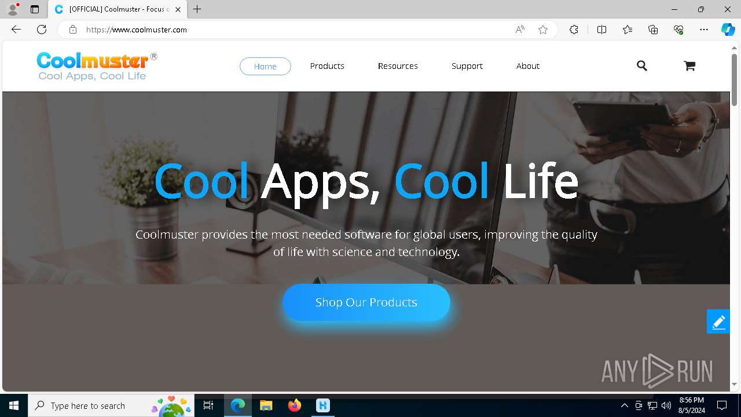Open the shopping cart icon
This screenshot has height=417, width=741.
[x=689, y=66]
